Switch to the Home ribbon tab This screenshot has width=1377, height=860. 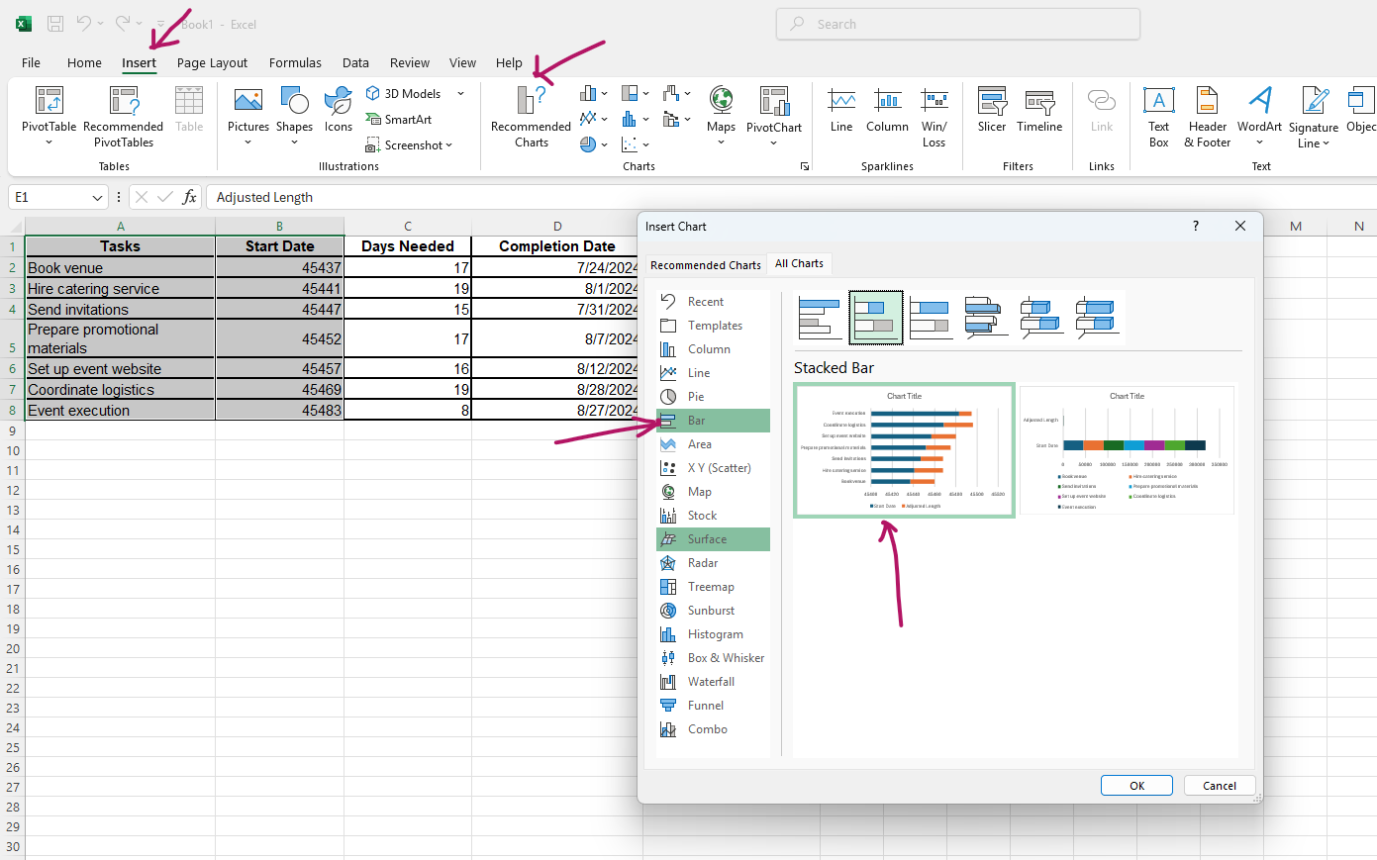[84, 62]
